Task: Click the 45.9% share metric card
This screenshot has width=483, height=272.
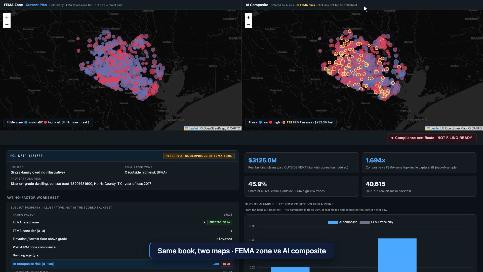Action: pyautogui.click(x=302, y=186)
